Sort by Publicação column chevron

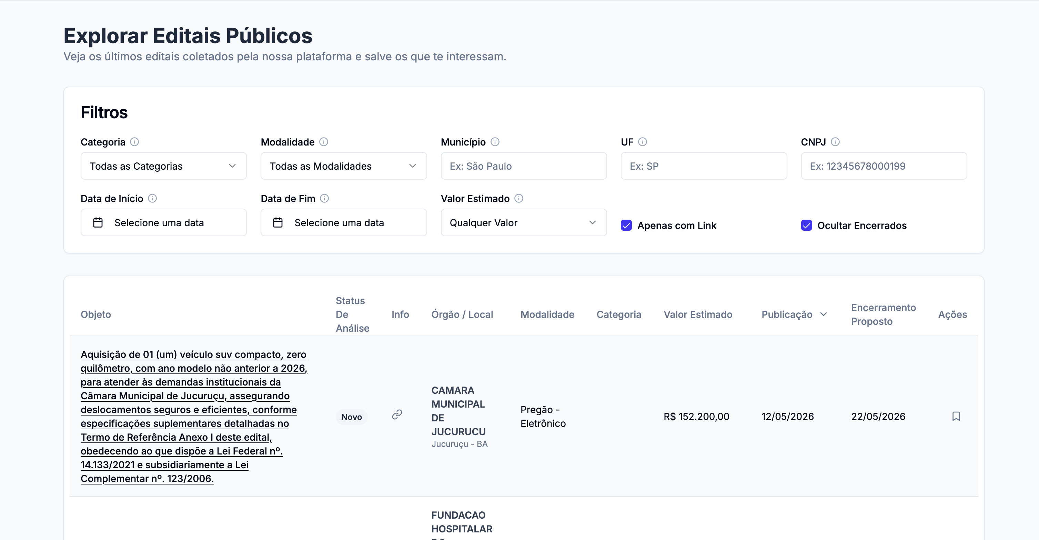point(824,314)
